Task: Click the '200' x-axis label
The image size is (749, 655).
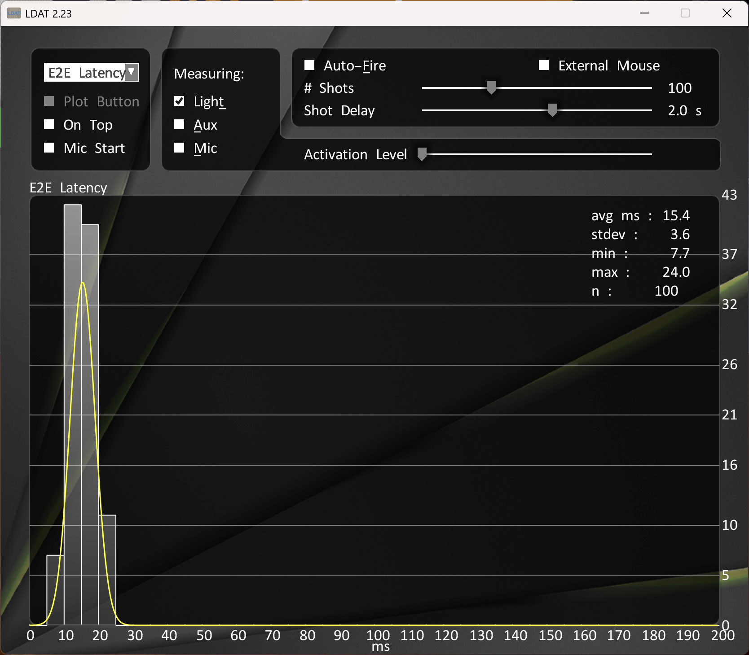Action: tap(723, 635)
